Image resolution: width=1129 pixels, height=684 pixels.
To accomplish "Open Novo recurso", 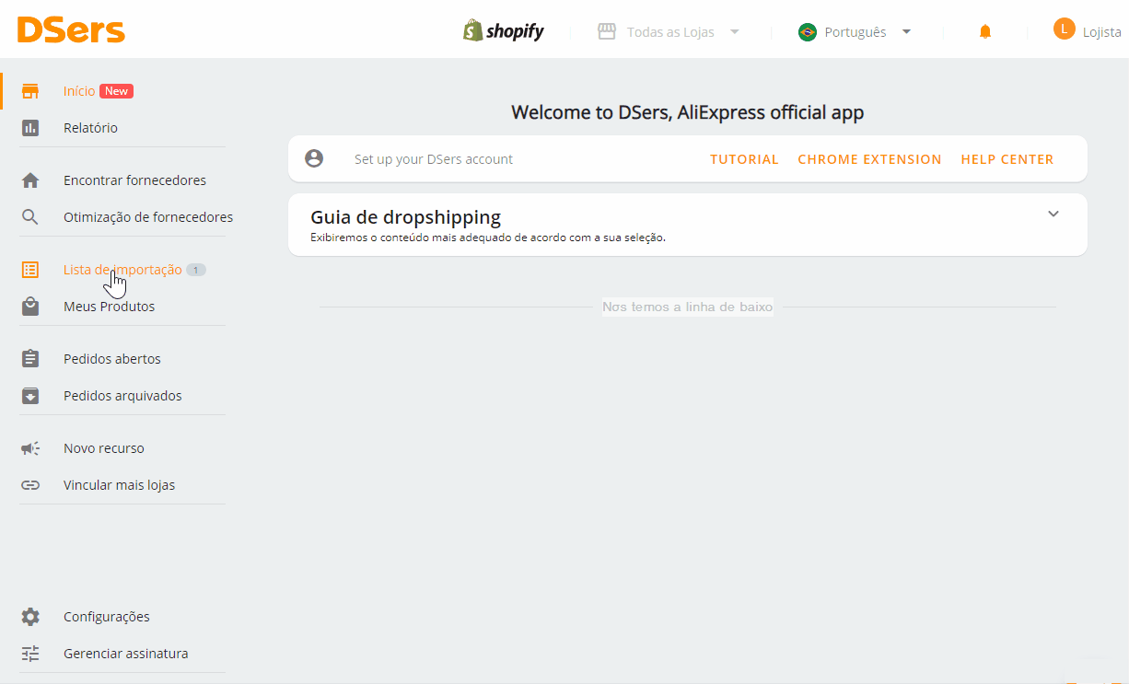I will point(104,448).
